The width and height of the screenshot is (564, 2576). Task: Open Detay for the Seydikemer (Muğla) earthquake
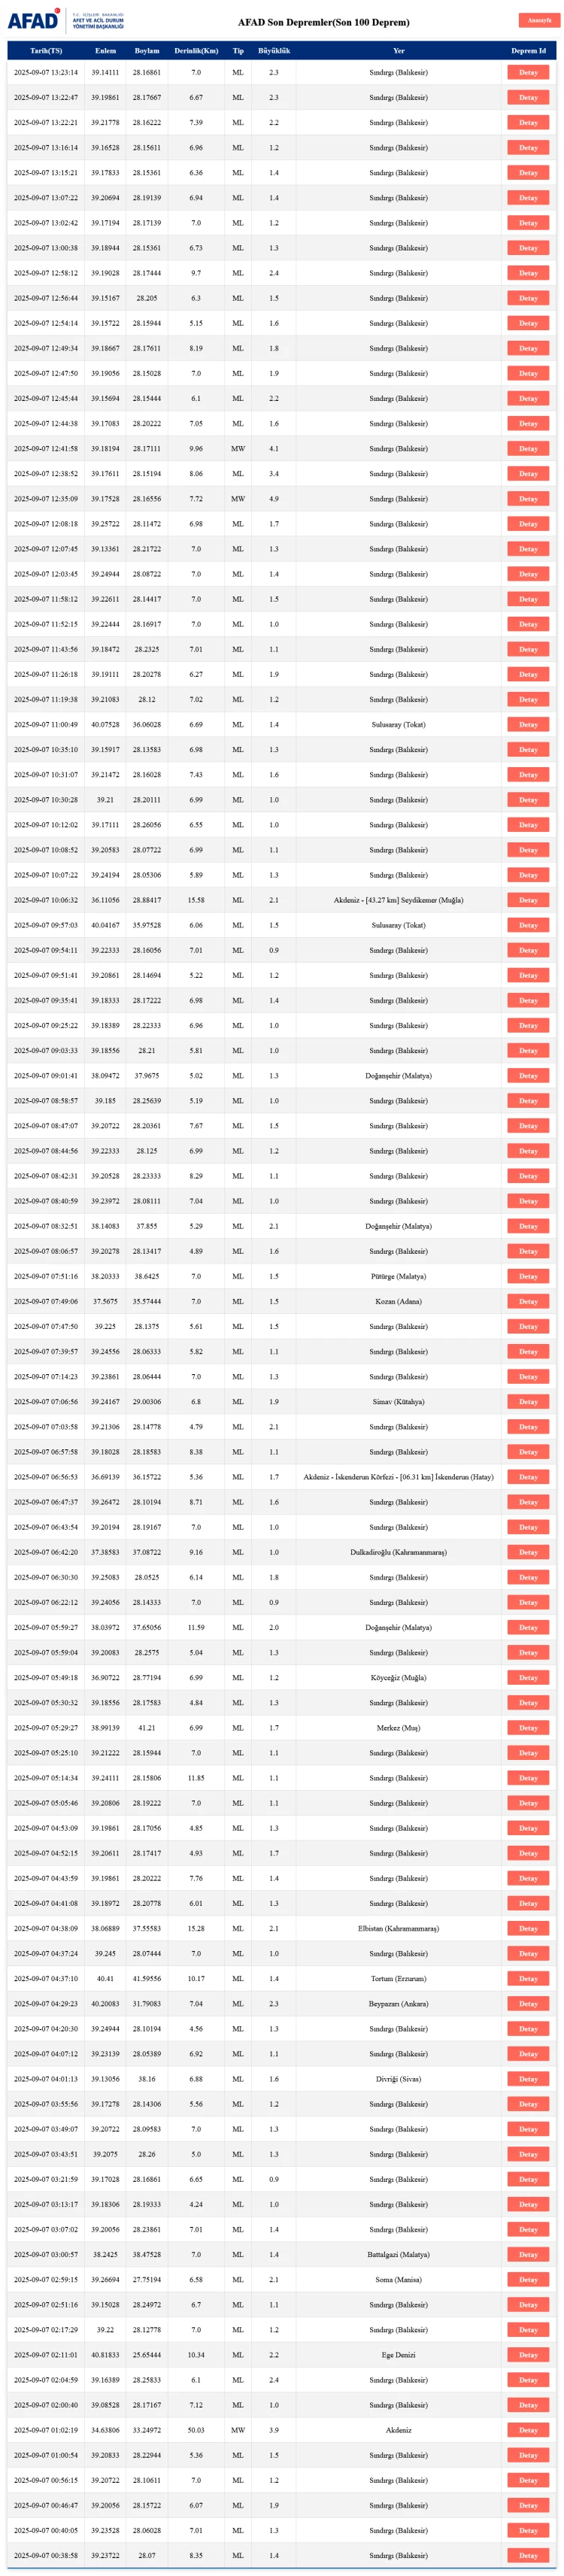click(527, 900)
